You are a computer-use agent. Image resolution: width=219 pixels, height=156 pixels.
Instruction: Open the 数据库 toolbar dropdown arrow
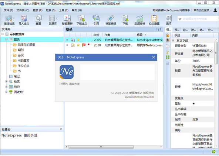click(57, 18)
